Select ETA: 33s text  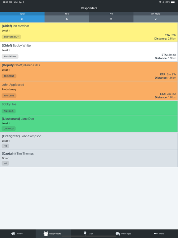(171, 35)
